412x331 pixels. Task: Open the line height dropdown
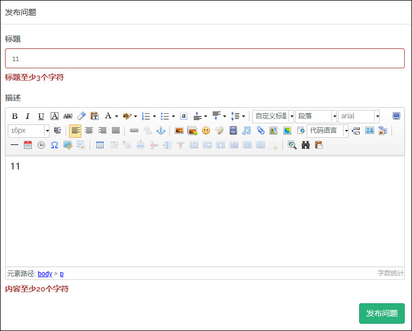click(x=243, y=116)
